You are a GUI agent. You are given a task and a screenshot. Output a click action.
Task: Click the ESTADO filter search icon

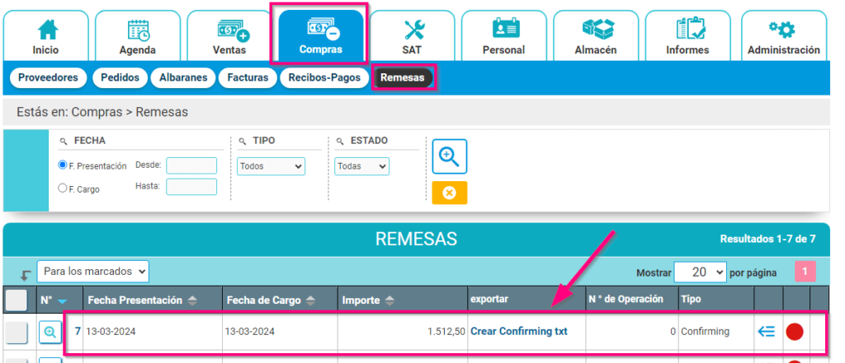(x=339, y=141)
